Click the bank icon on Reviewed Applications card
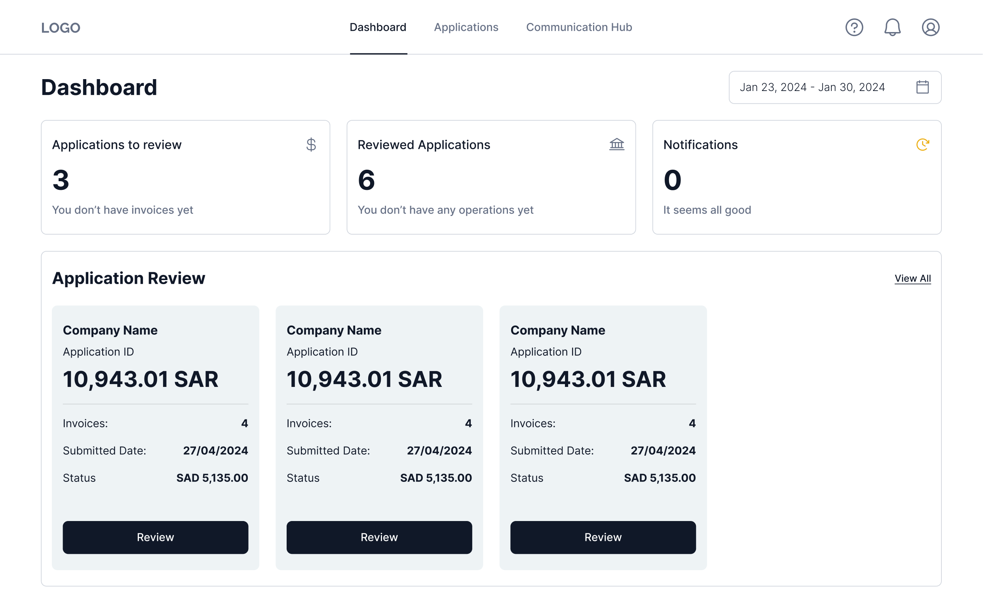Viewport: 983px width, 614px height. [617, 144]
